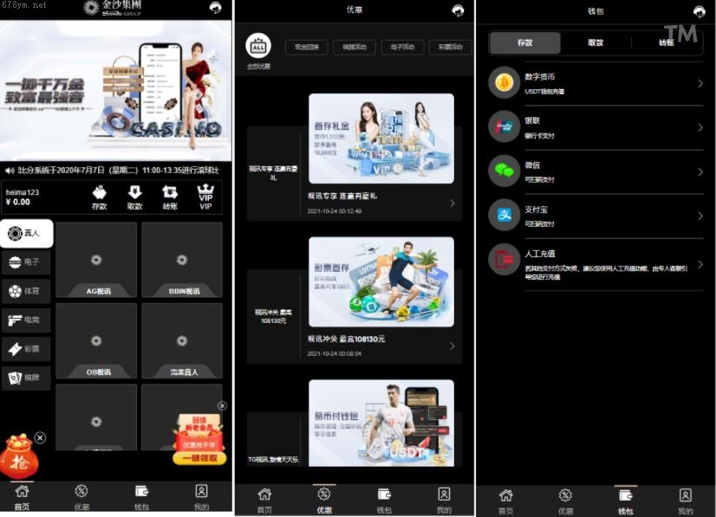Choose the 支付宝 Alipay icon
This screenshot has width=716, height=517.
click(x=504, y=215)
